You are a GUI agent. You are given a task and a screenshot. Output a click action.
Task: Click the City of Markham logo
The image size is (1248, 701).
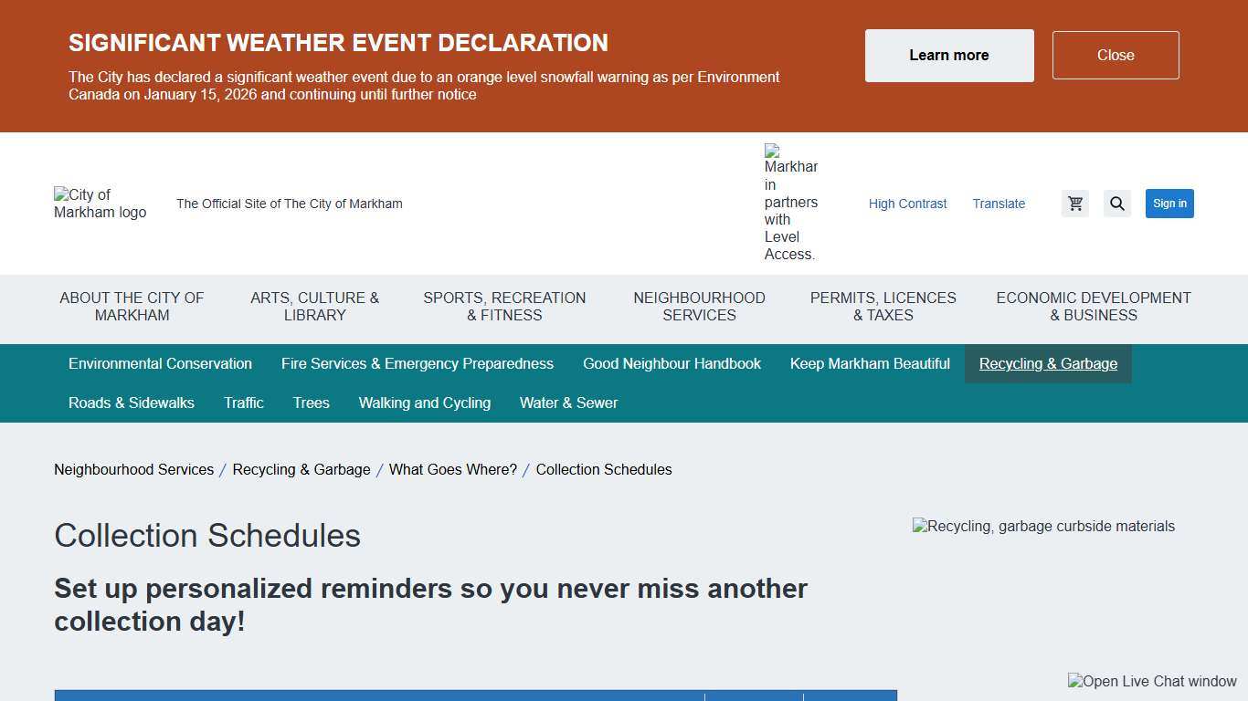100,204
